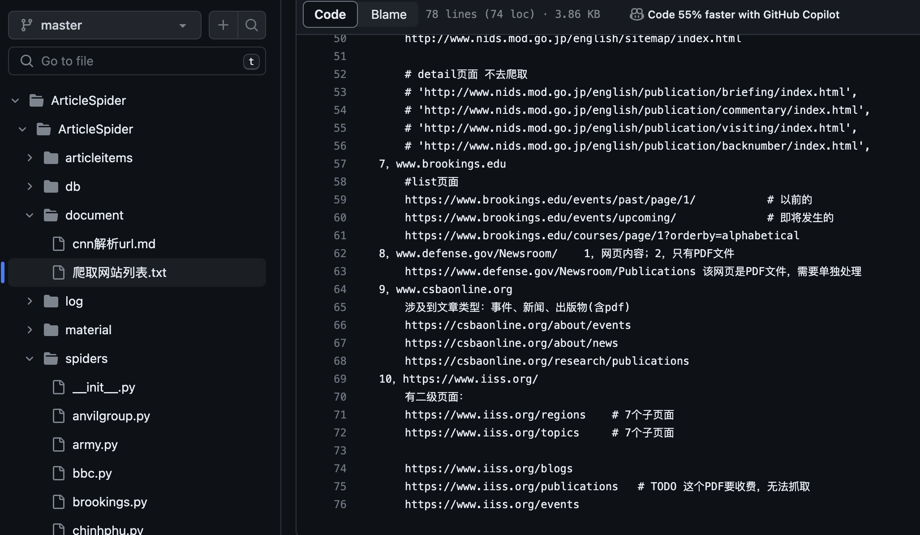Click line number 57
Image resolution: width=920 pixels, height=535 pixels.
(x=340, y=164)
